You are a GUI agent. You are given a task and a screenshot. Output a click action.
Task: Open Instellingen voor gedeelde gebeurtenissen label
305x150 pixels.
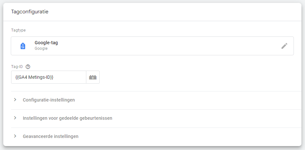coord(67,118)
